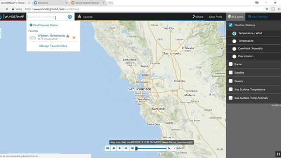
Task: Select the Temperature / Wind radio button
Action: click(234, 33)
